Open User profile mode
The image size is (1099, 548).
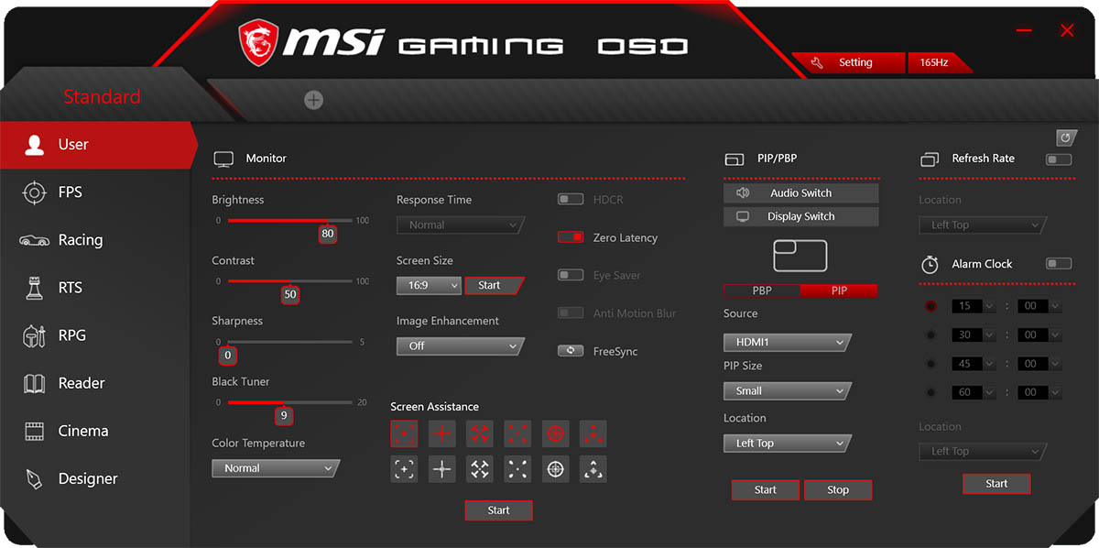pos(98,145)
